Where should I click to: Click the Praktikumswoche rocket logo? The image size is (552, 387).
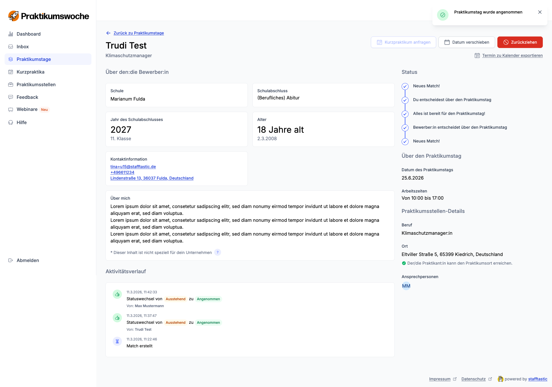pos(14,16)
